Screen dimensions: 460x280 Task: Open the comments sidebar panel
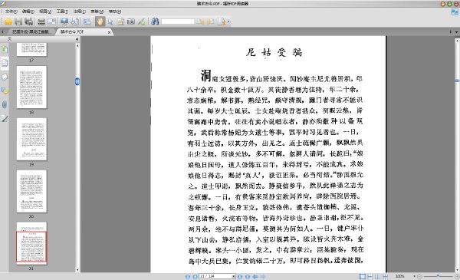pos(5,91)
